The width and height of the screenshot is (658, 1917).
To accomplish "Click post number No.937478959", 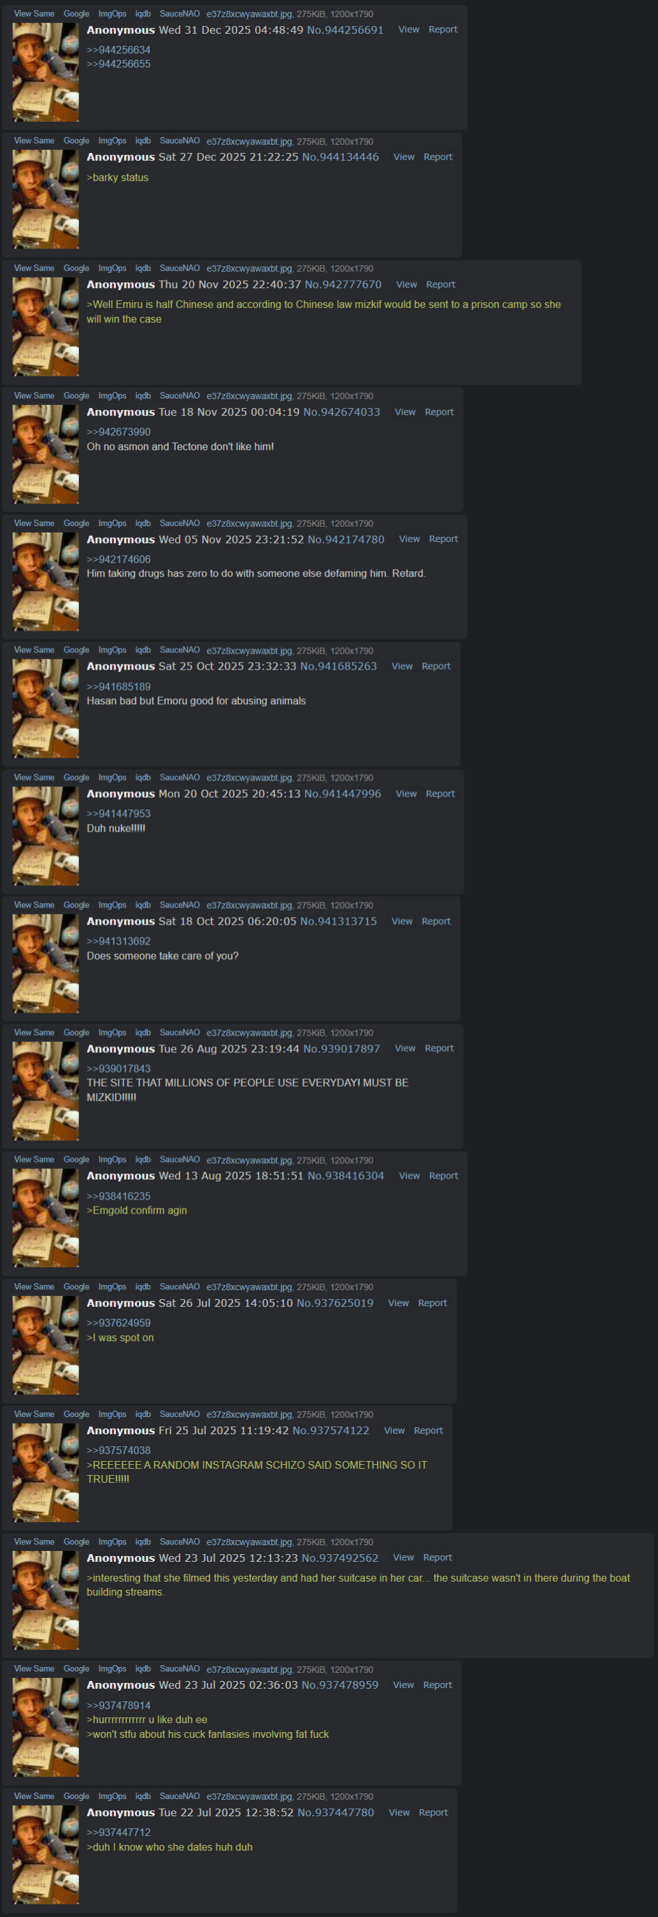I will click(340, 1685).
